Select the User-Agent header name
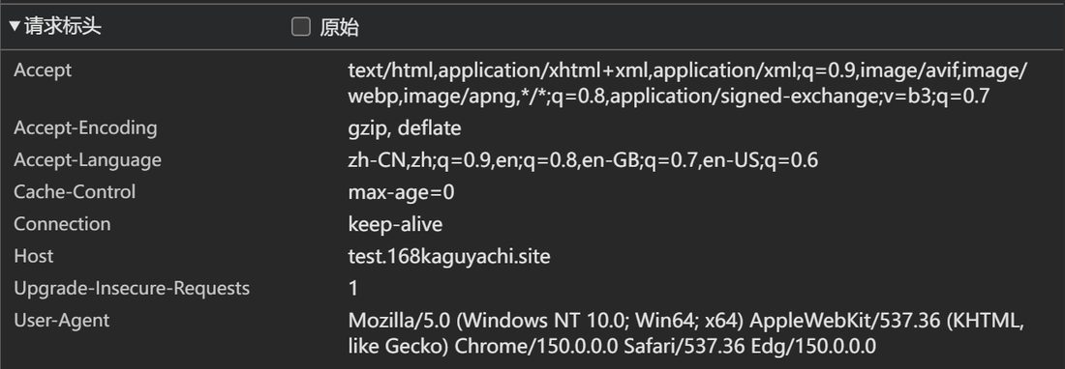Image resolution: width=1065 pixels, height=369 pixels. pyautogui.click(x=62, y=321)
